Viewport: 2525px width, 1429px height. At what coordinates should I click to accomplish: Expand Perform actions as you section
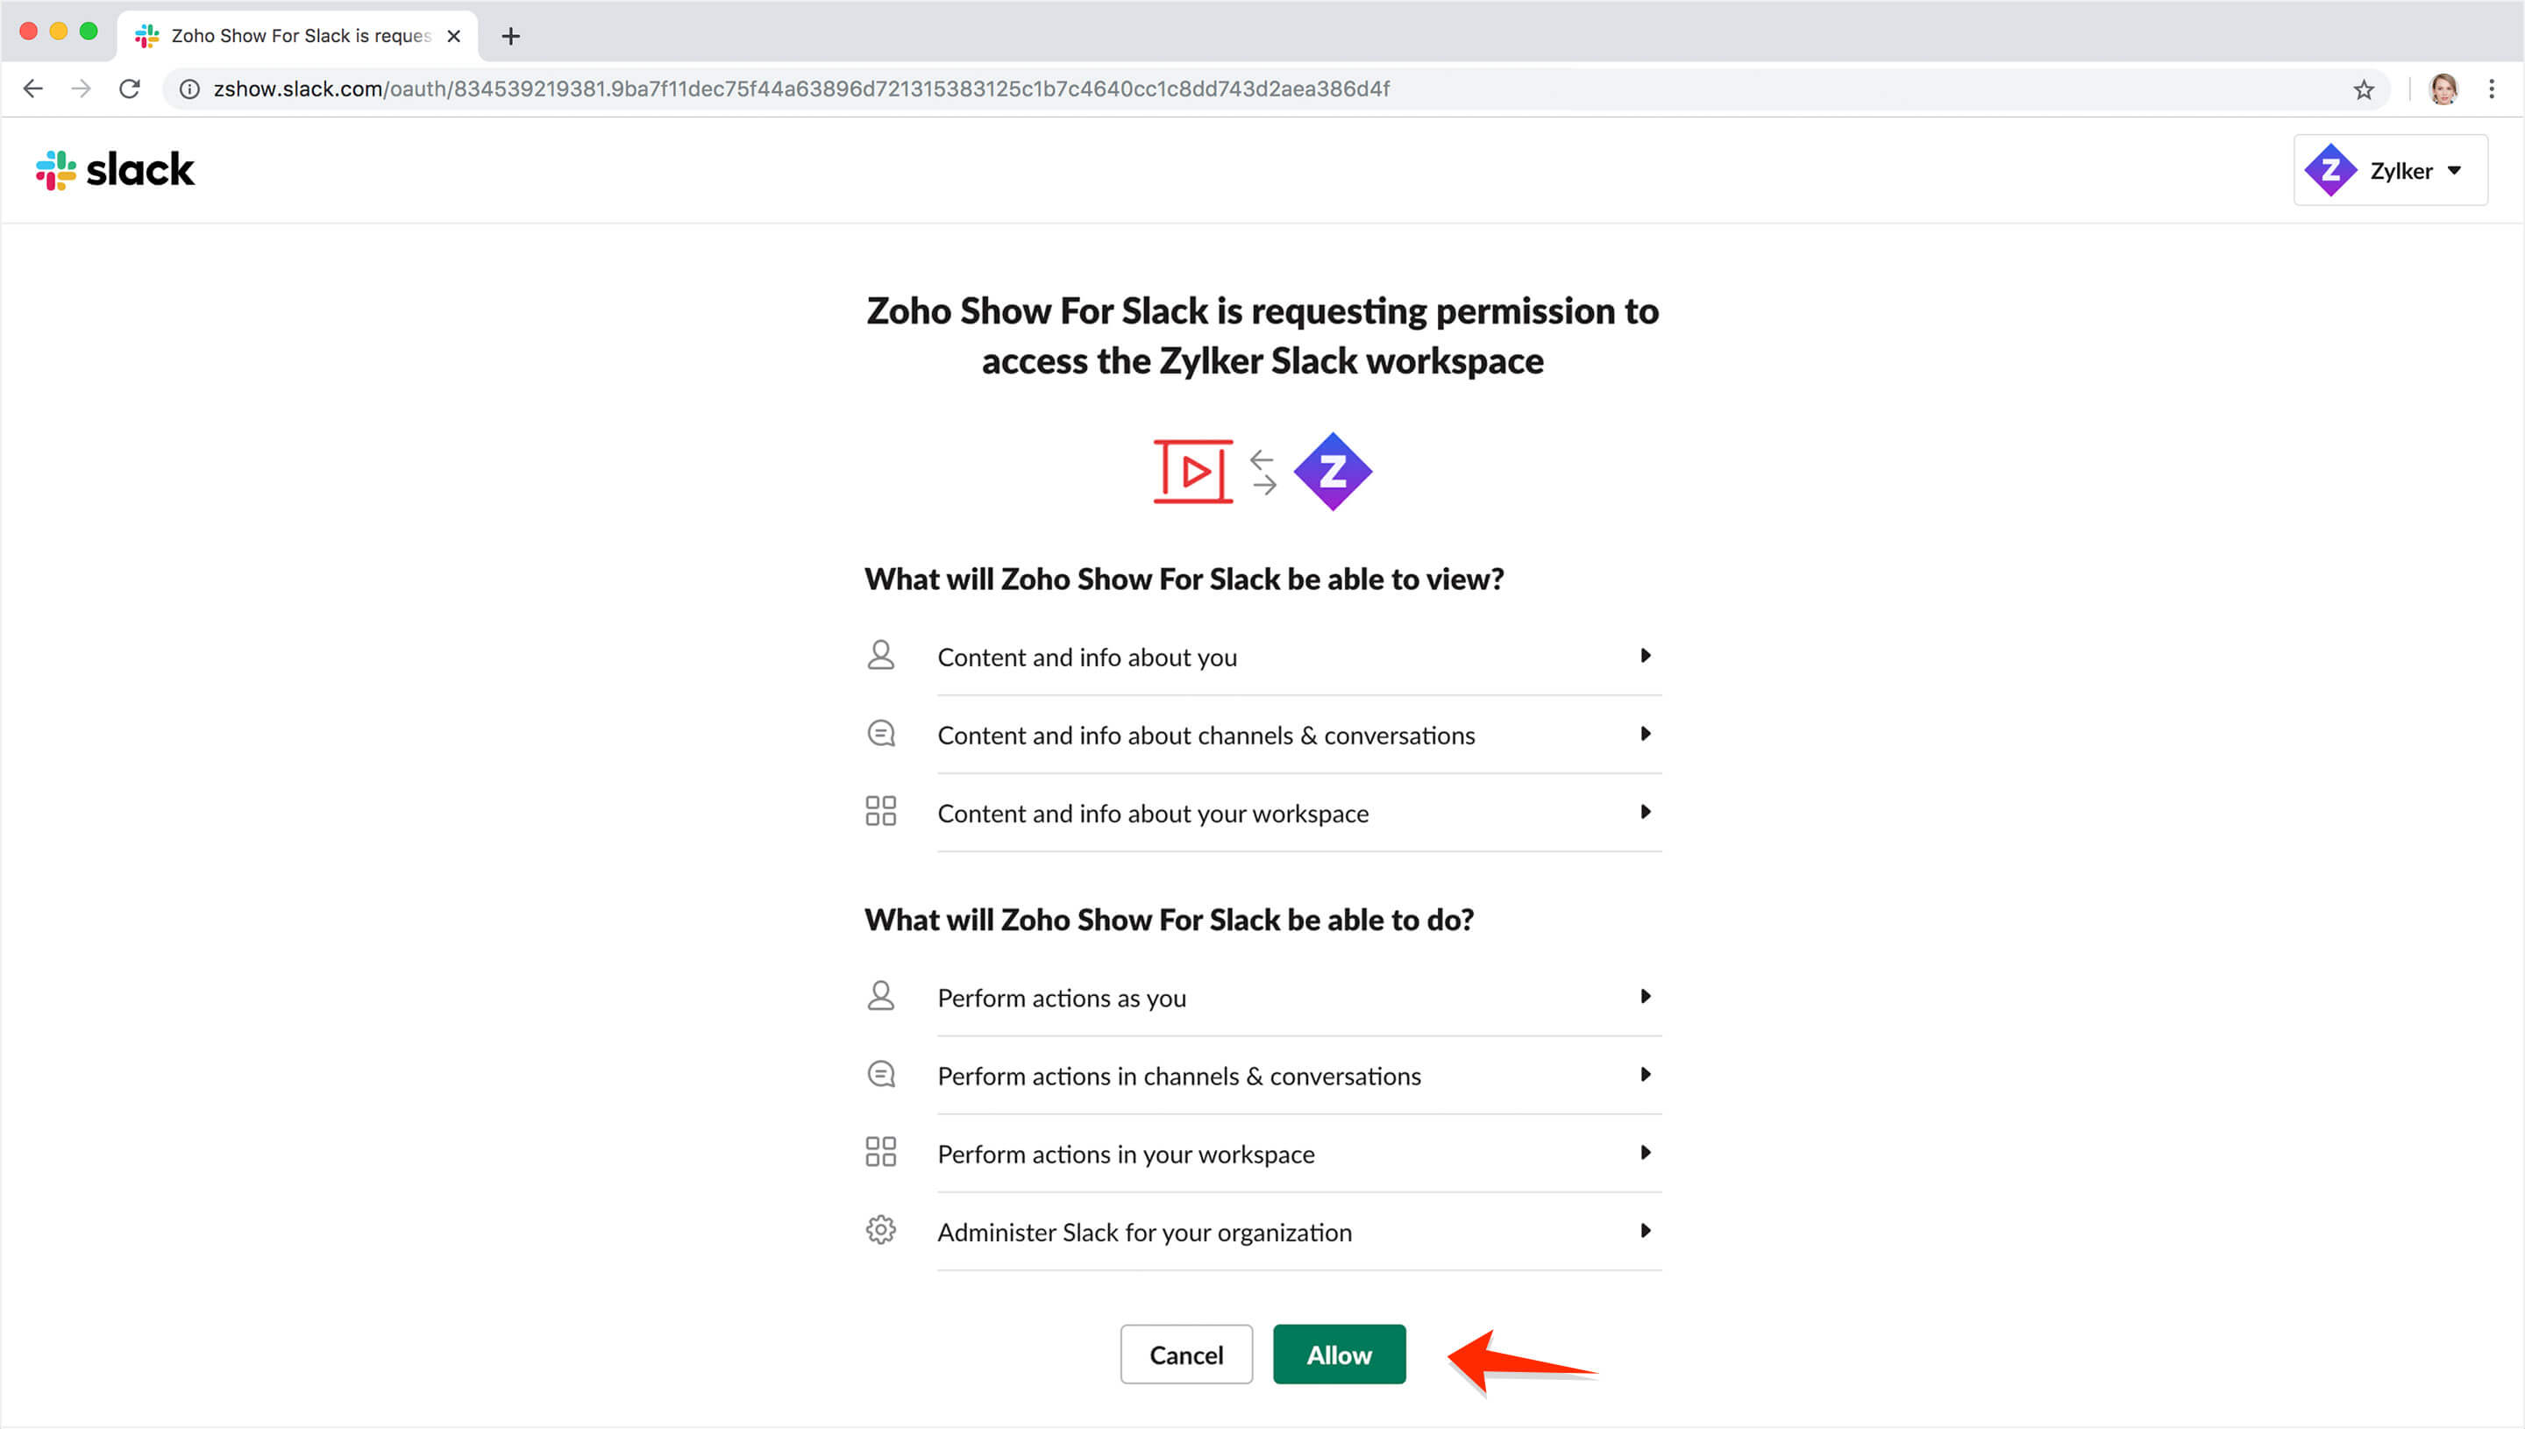click(x=1644, y=997)
